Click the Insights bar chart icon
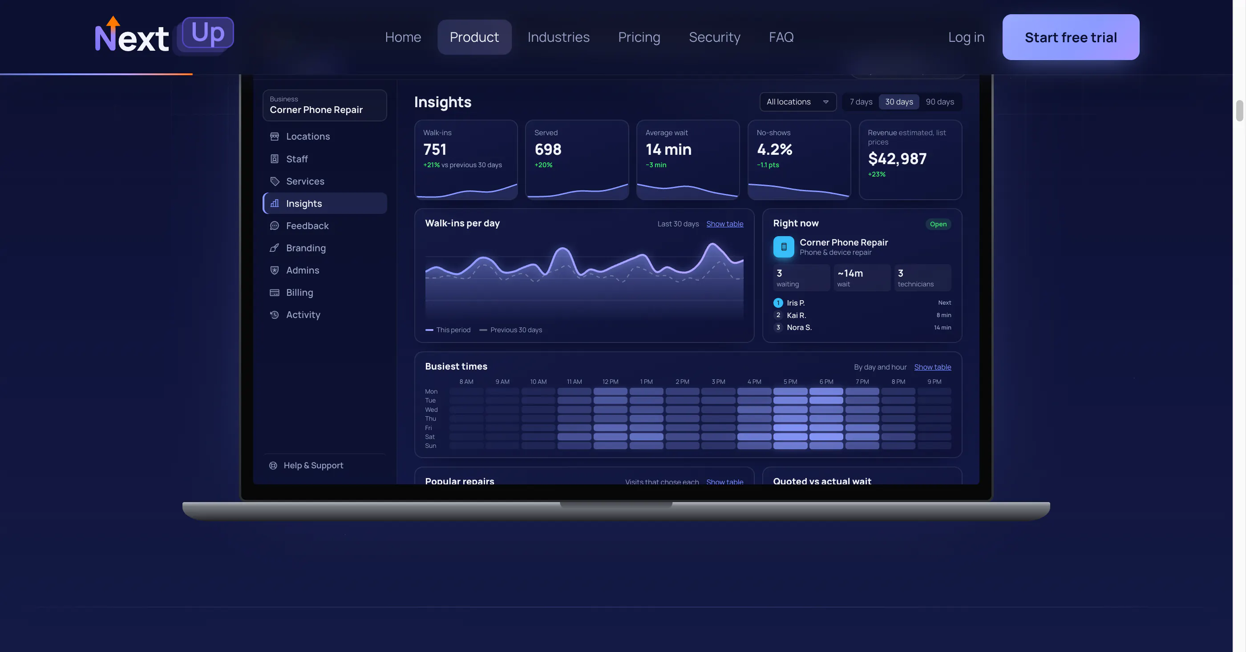 point(274,204)
